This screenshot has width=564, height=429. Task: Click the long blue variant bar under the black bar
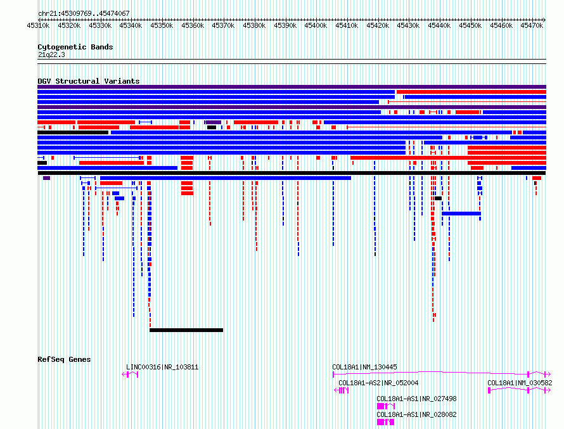click(226, 178)
